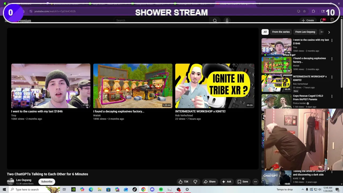This screenshot has height=193, width=343.
Task: Click the Police Insider channel name
Action: tap(299, 103)
